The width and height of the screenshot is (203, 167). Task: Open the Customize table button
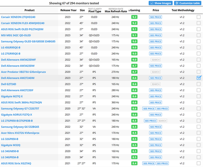pyautogui.click(x=188, y=3)
